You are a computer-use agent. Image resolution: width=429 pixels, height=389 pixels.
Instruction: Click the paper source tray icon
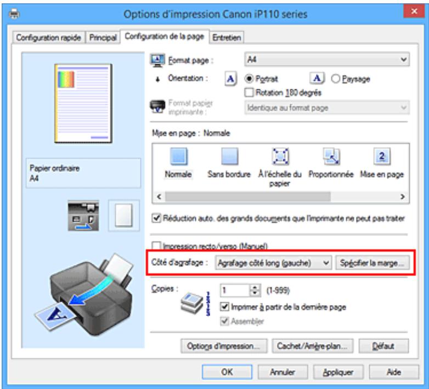[83, 216]
